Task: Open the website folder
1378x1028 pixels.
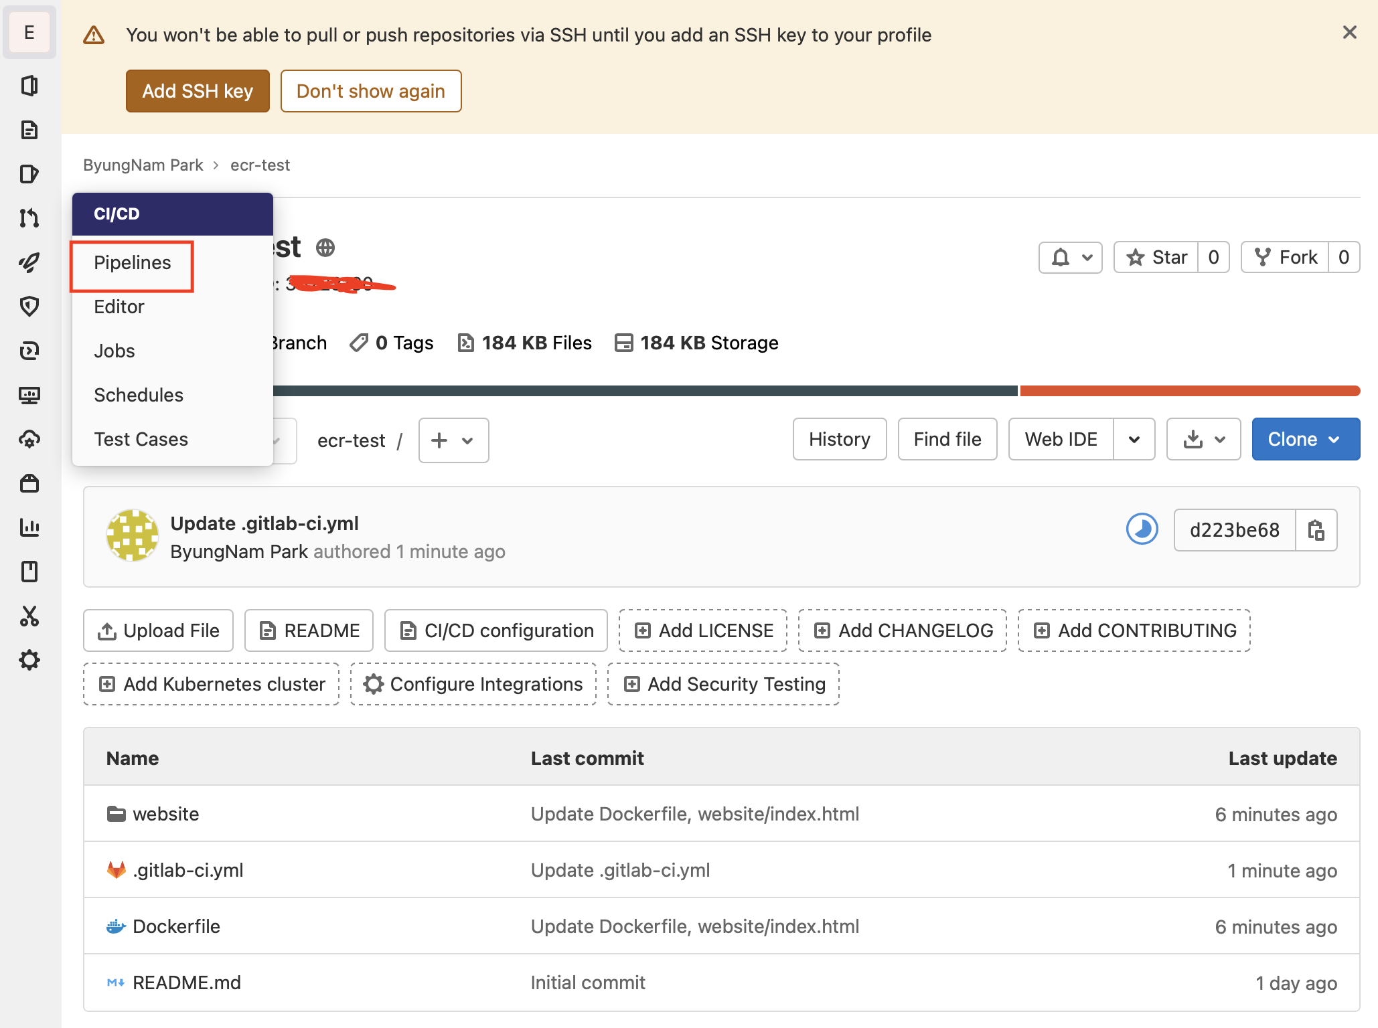Action: click(x=165, y=814)
